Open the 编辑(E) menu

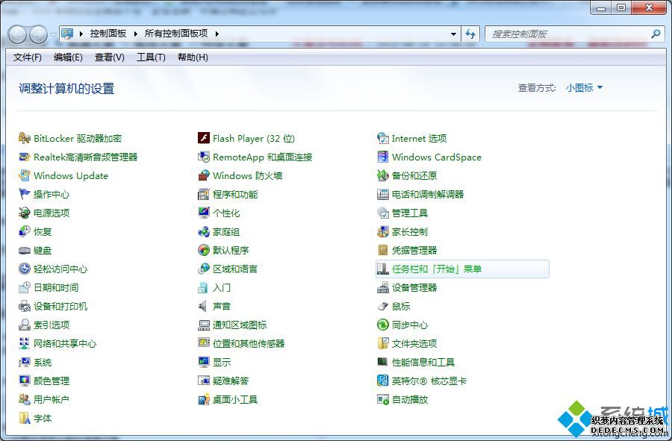pos(68,57)
